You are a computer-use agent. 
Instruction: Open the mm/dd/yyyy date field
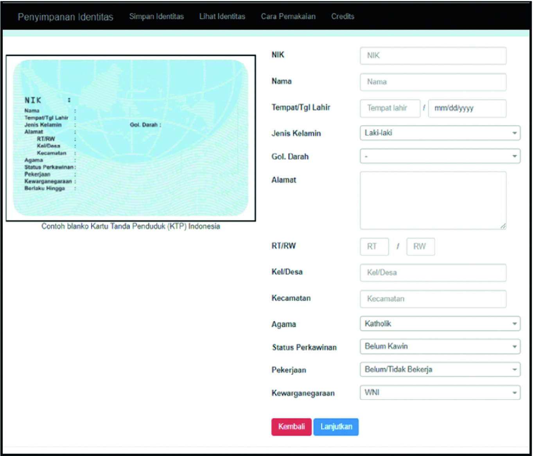coord(467,108)
